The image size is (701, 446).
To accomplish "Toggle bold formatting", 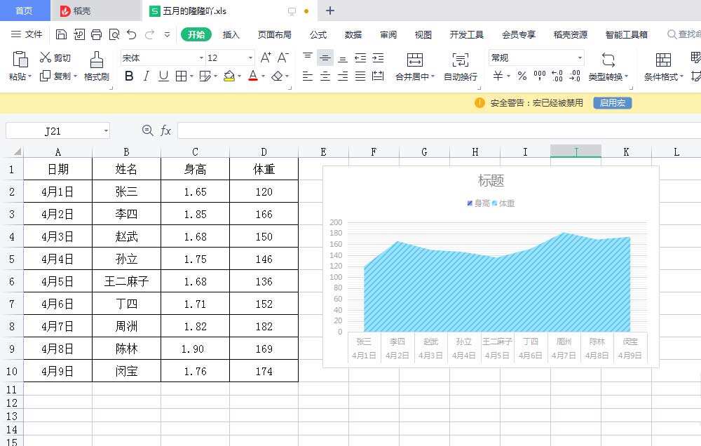I will [129, 76].
